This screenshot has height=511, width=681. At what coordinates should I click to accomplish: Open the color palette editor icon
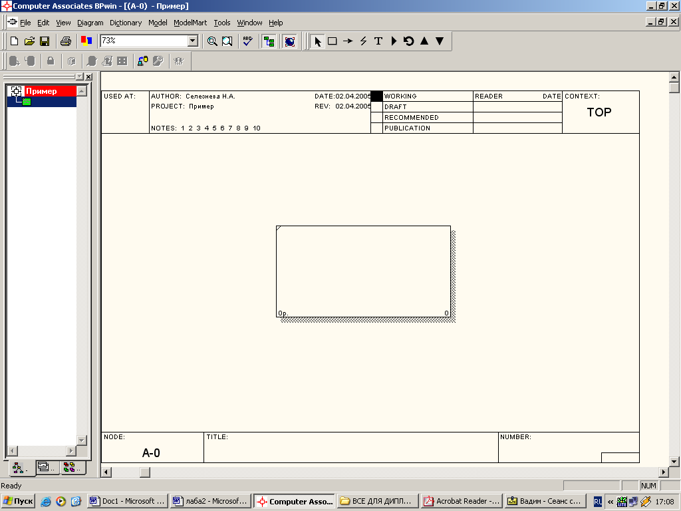click(86, 41)
